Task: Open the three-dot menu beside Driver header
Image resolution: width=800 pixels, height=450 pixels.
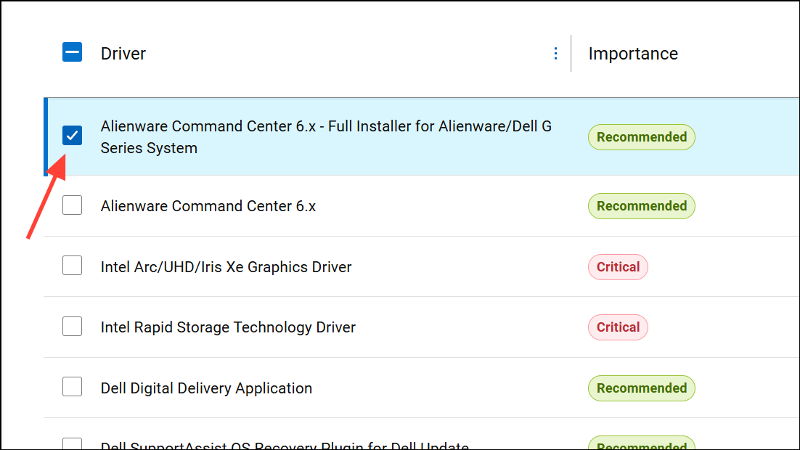Action: click(555, 53)
